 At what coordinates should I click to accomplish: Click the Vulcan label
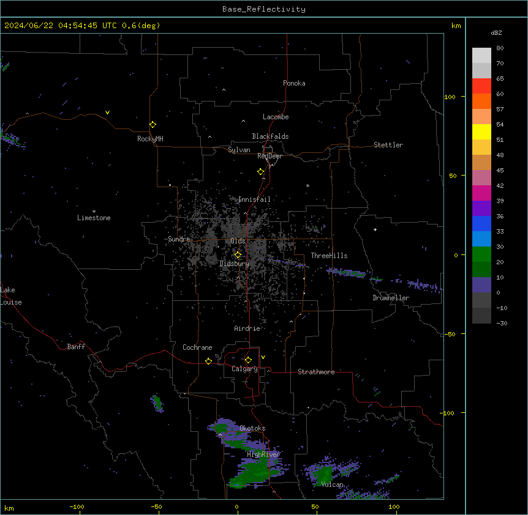pos(332,484)
